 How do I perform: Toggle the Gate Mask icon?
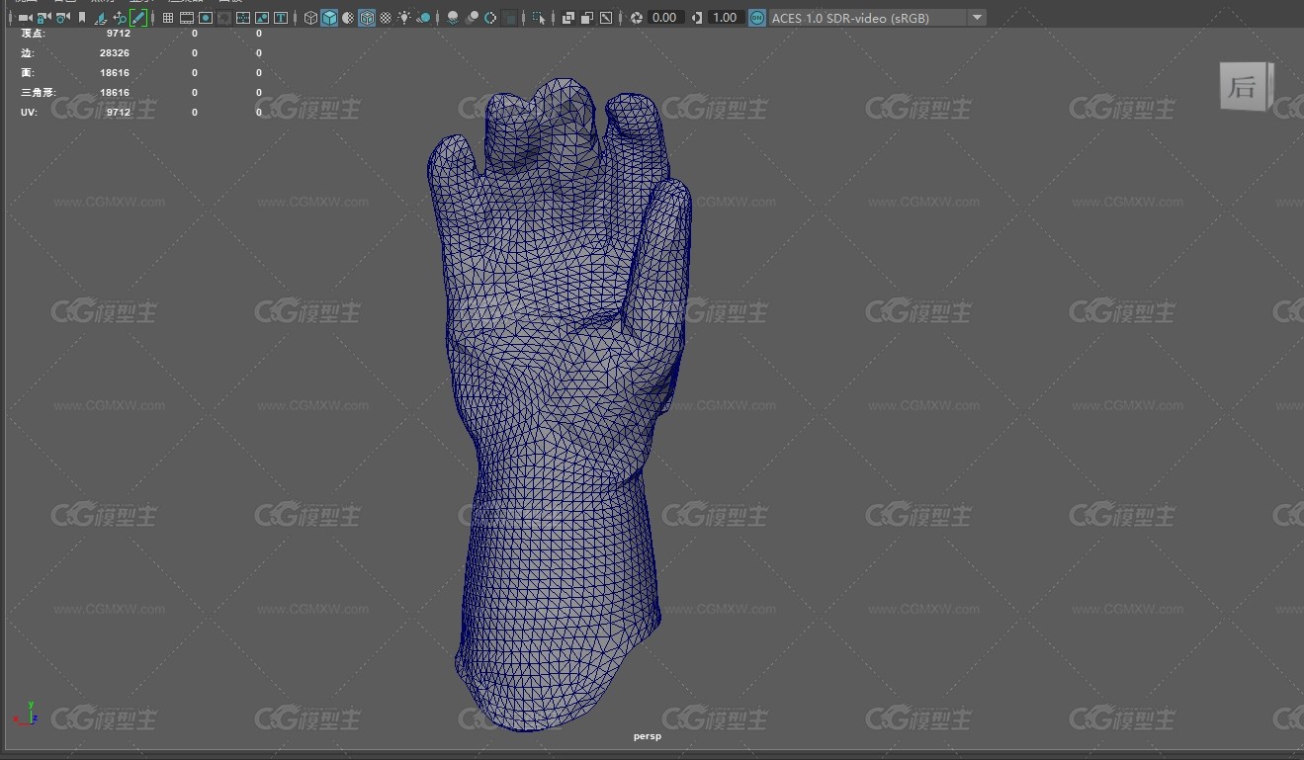click(224, 18)
